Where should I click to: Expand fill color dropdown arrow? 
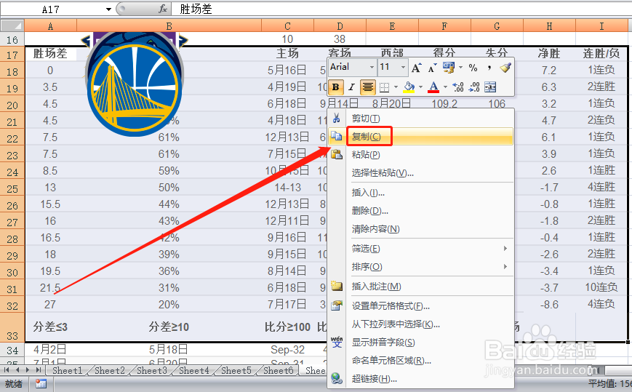(x=420, y=87)
